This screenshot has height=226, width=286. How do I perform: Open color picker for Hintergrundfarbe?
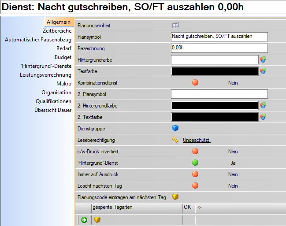263,59
